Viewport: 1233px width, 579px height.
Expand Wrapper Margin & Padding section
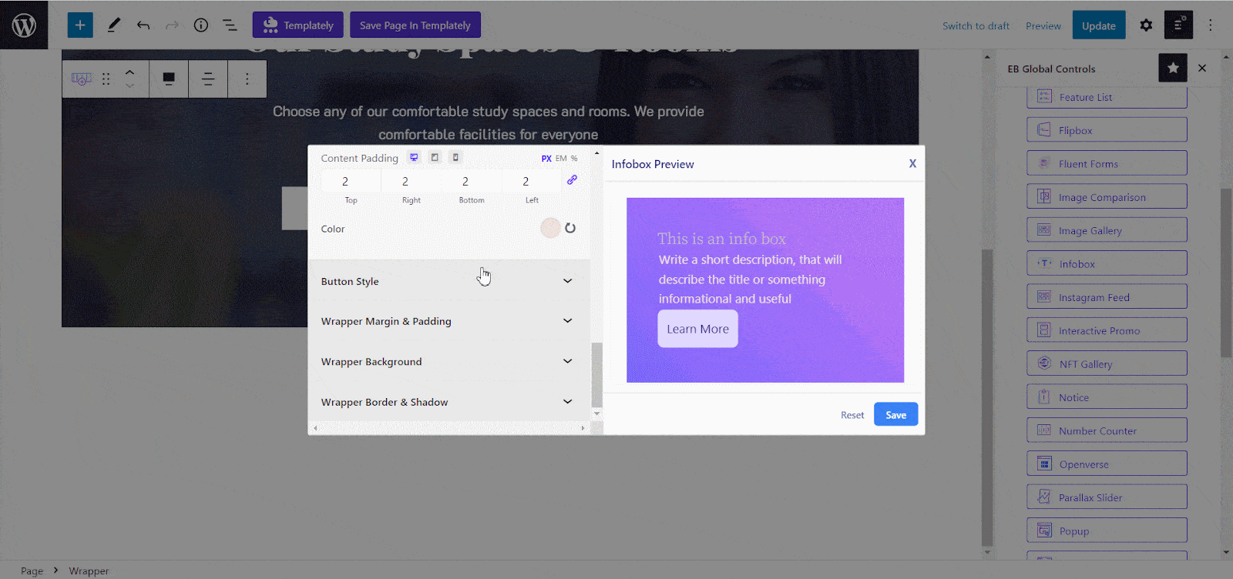coord(449,321)
